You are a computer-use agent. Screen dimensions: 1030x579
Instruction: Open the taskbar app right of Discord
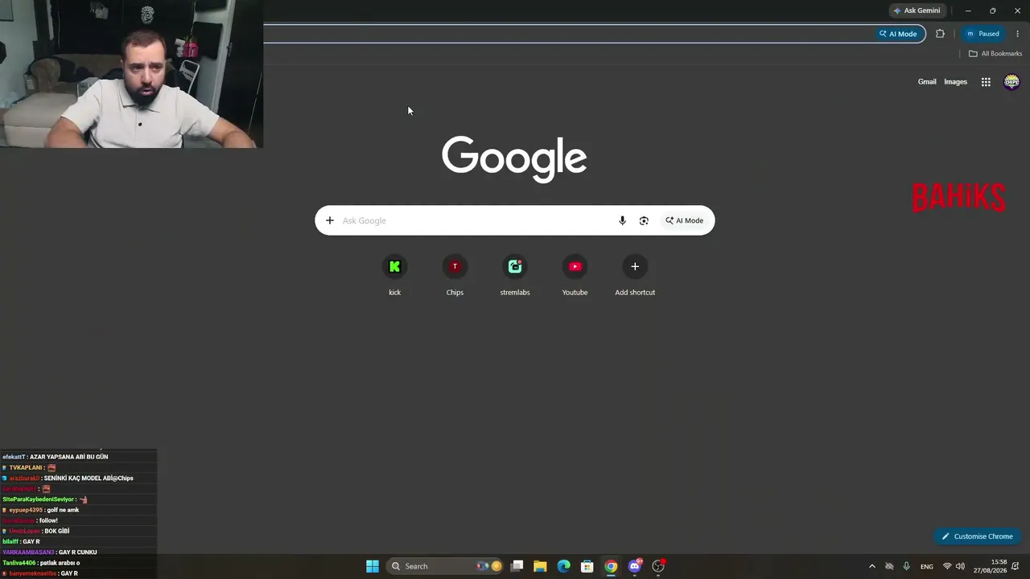coord(658,566)
